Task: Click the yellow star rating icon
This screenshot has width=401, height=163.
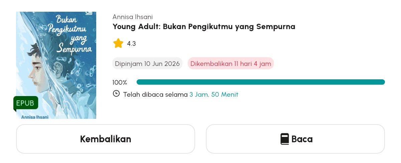Action: click(118, 43)
